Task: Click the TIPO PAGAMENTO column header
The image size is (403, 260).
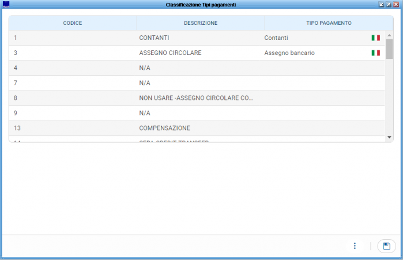Action: click(x=329, y=23)
